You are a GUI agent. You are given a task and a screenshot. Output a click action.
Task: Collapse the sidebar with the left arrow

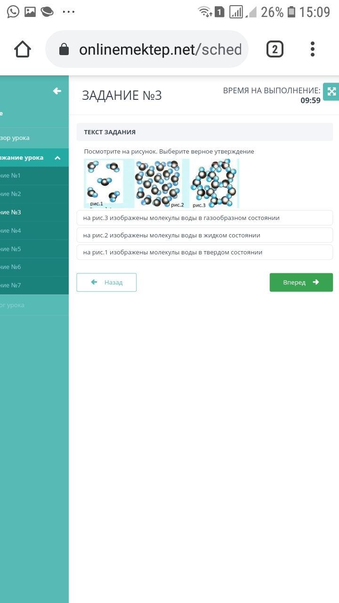coord(57,91)
